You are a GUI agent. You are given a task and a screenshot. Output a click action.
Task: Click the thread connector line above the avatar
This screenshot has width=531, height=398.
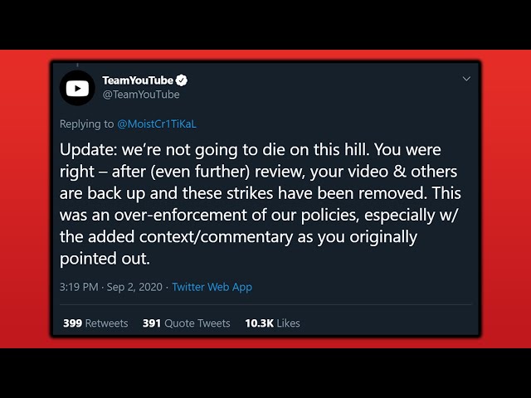pyautogui.click(x=77, y=65)
